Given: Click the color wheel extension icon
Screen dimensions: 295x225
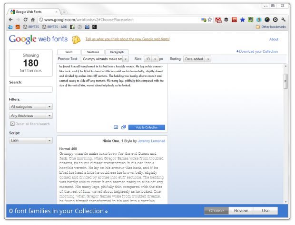Looking at the screenshot, I should 267,19.
